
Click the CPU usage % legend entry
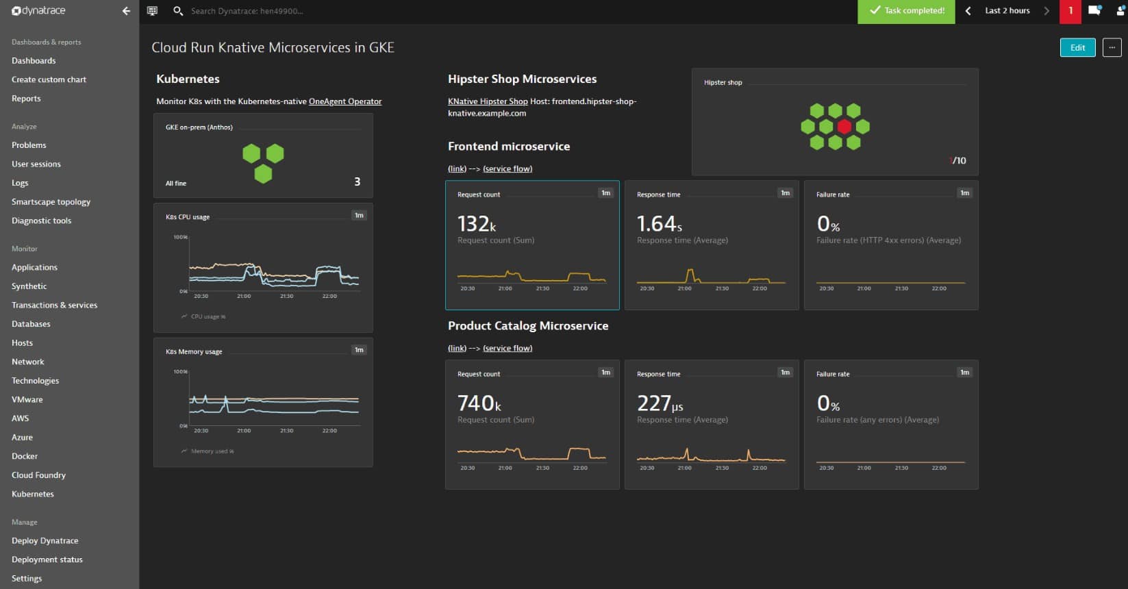(203, 316)
